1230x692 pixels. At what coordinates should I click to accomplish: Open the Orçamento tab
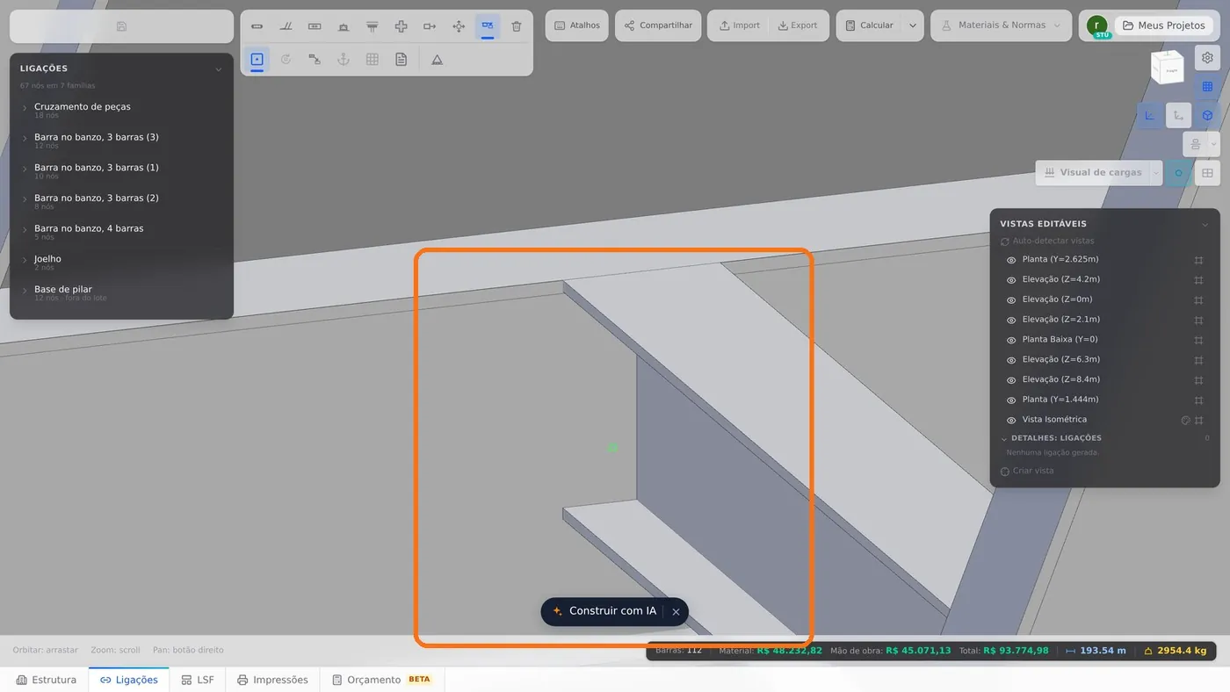tap(382, 680)
